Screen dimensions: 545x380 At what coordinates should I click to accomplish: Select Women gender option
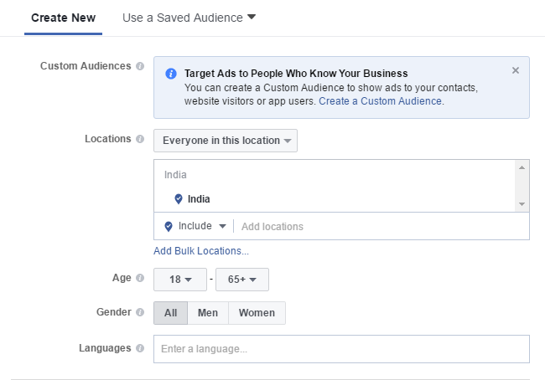click(257, 313)
